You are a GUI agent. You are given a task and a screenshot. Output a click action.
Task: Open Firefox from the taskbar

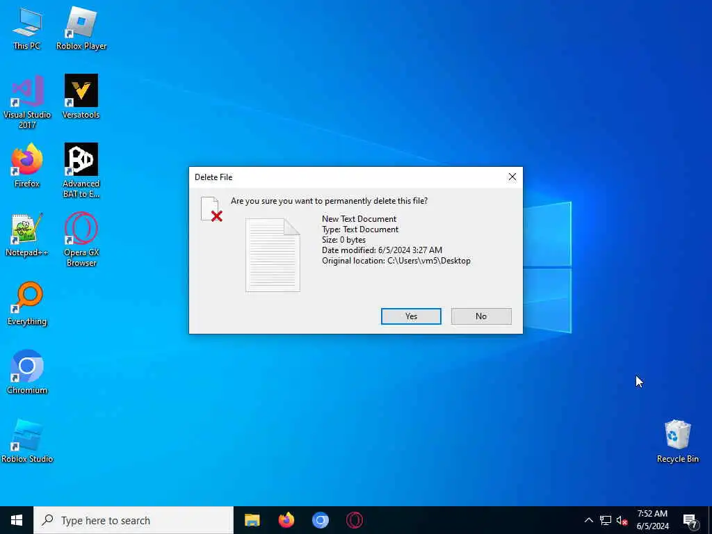click(286, 520)
